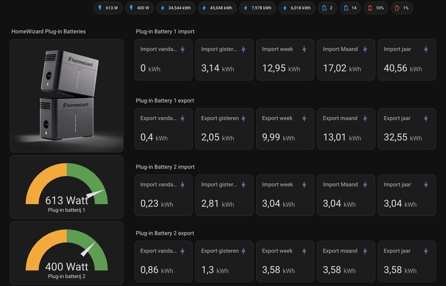This screenshot has width=446, height=286.
Task: Click the Plug-in Battery 1 import heading
Action: coord(165,32)
